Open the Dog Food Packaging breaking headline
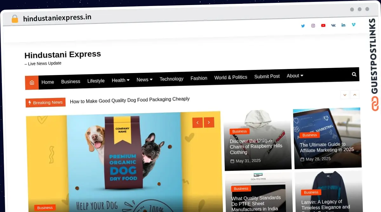Screen dimensions: 381x212 [130, 100]
